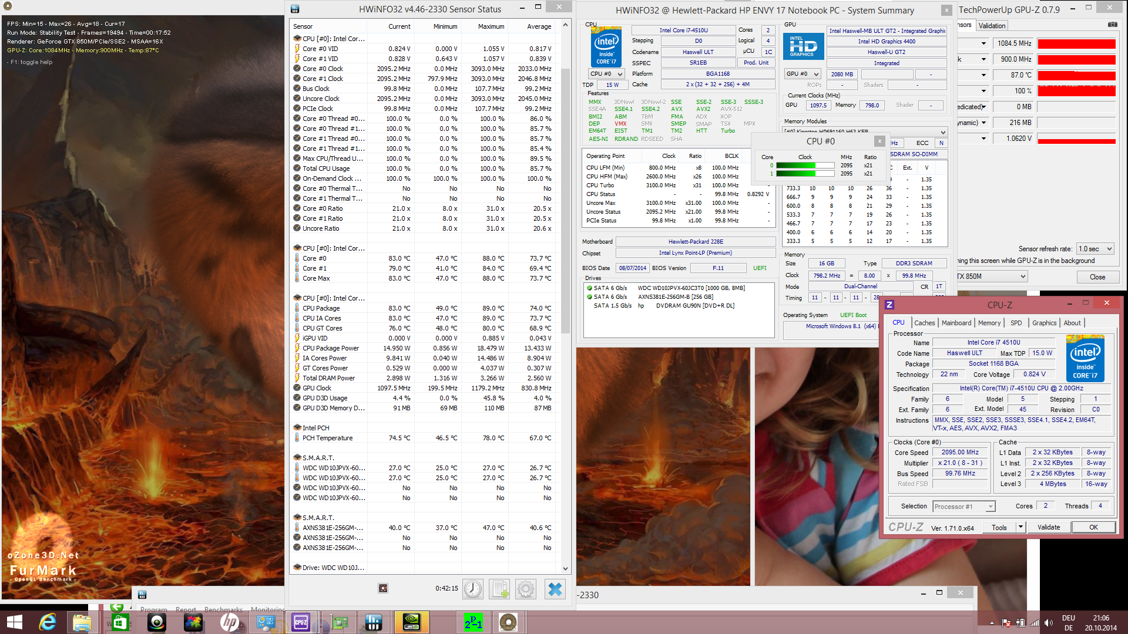Click the Sensor Status vertical scrollbar
The height and width of the screenshot is (634, 1128).
565,200
